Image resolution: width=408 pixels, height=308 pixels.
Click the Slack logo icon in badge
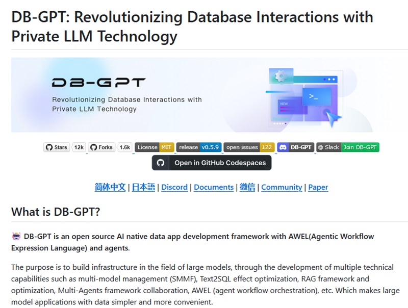[x=321, y=147]
